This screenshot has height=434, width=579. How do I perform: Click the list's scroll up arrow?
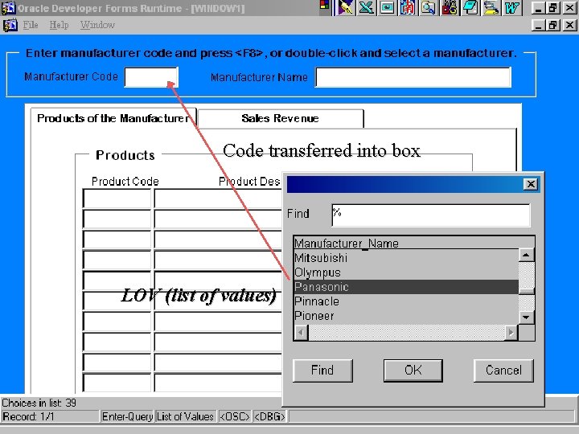tap(526, 255)
